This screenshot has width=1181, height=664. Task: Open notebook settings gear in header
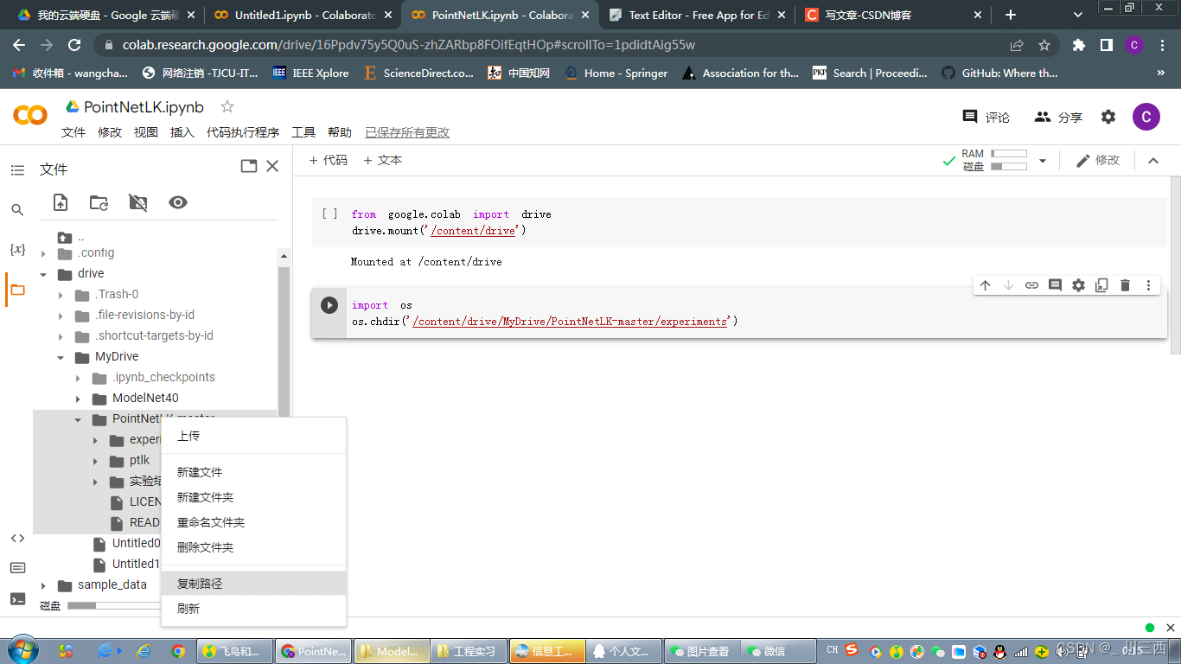[1108, 117]
